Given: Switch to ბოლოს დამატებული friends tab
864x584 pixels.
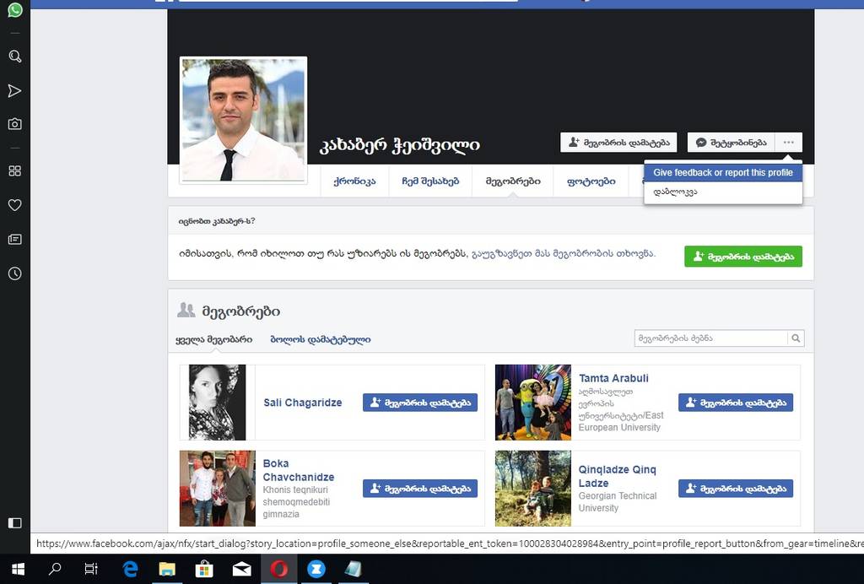Looking at the screenshot, I should tap(320, 339).
